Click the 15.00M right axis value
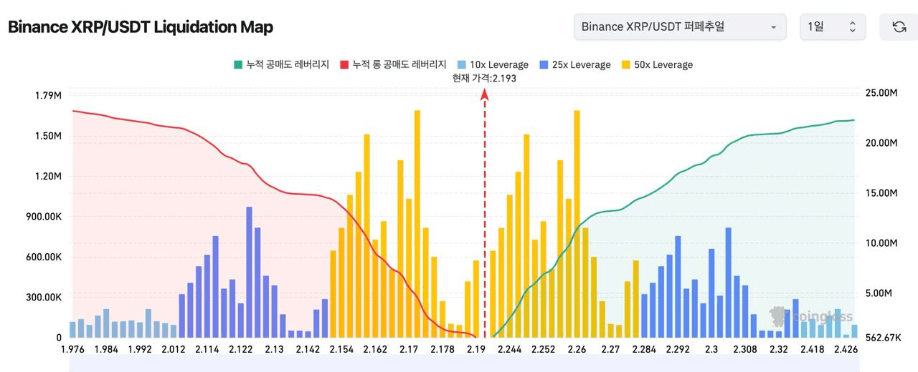This screenshot has width=918, height=372. click(x=882, y=193)
